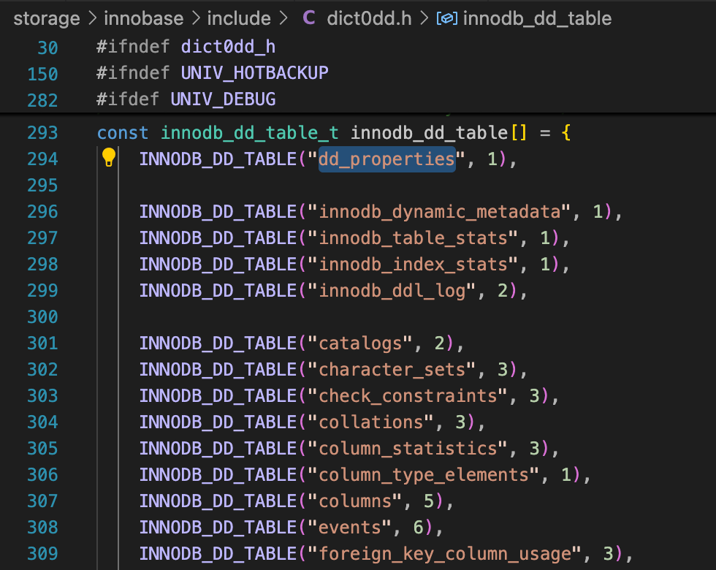Click INNODB_DD_TABLE macro on the "columns" line
The width and height of the screenshot is (716, 570).
pyautogui.click(x=217, y=501)
